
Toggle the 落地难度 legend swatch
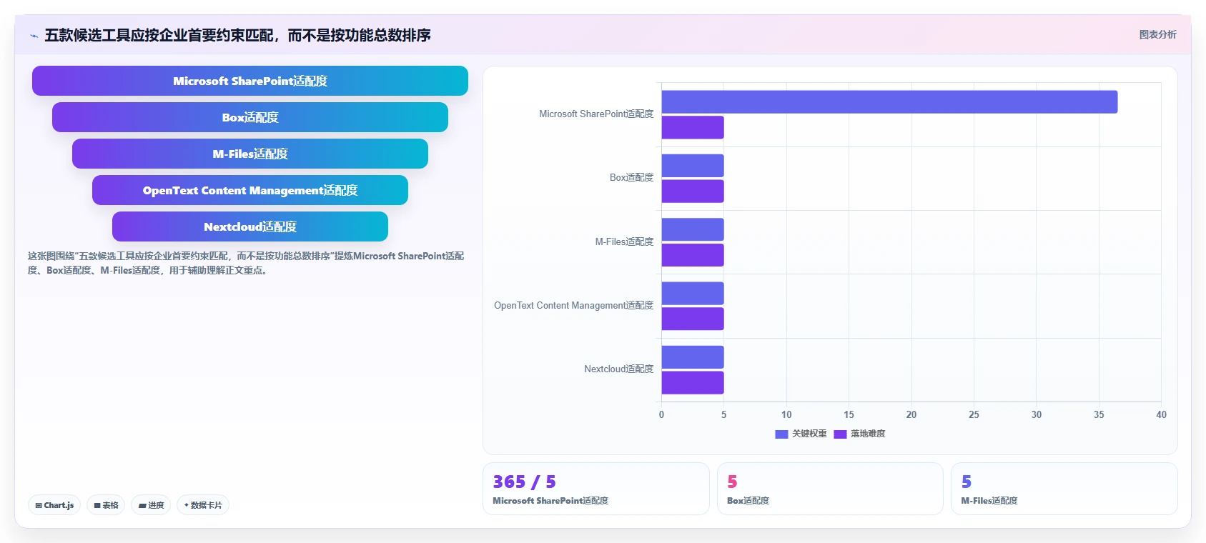pos(840,434)
